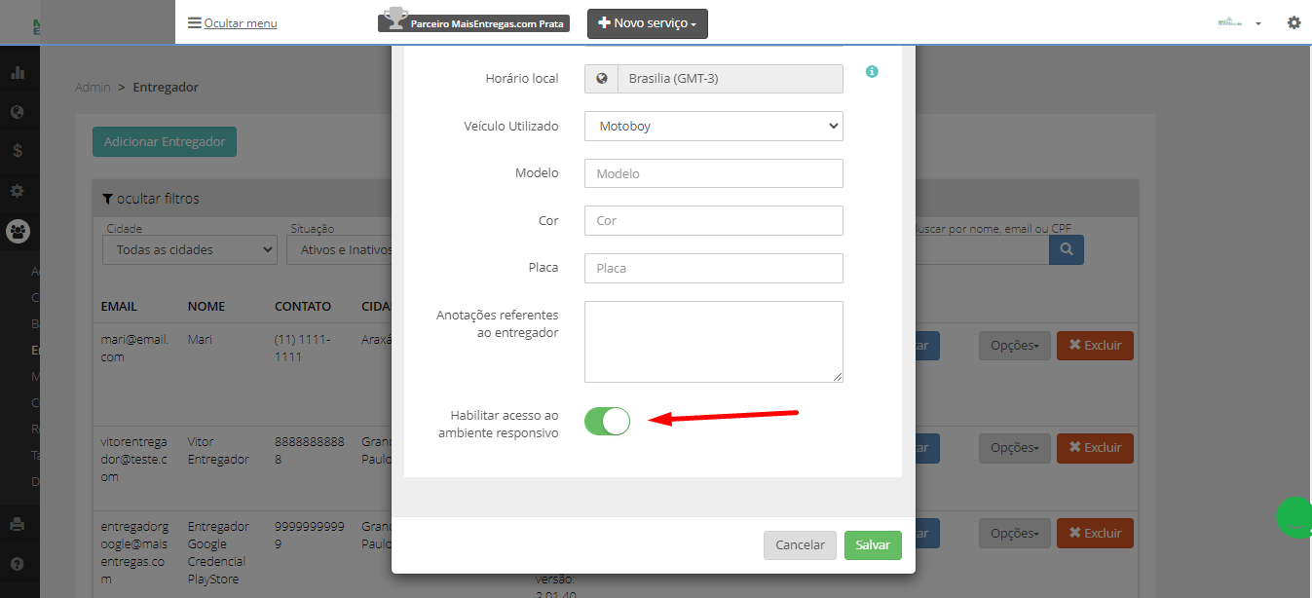Open the users group sidebar icon
1312x598 pixels.
[x=19, y=232]
